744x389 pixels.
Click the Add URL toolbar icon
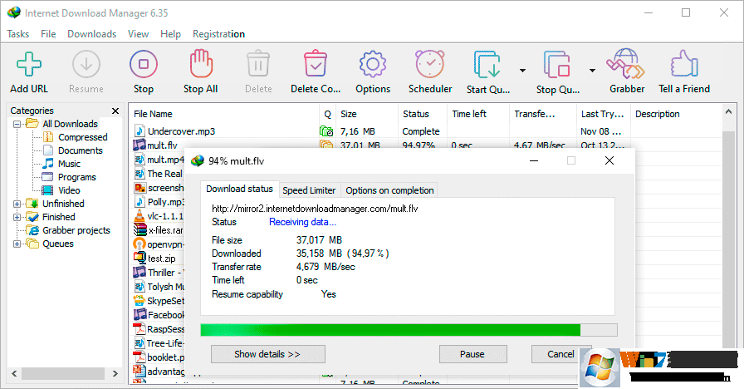(x=29, y=64)
